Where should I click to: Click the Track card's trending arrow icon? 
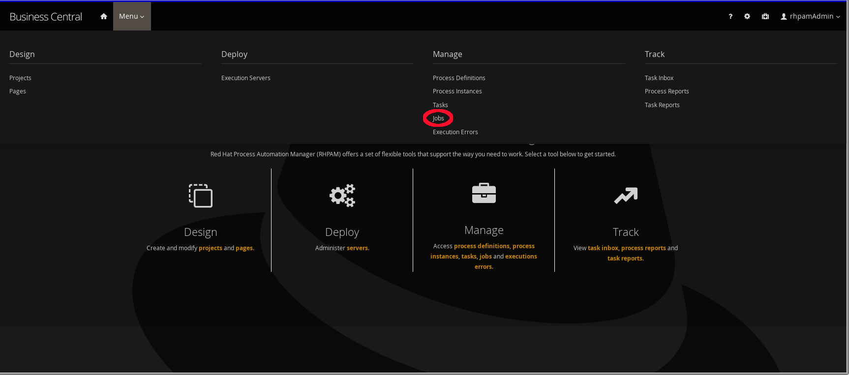tap(626, 196)
